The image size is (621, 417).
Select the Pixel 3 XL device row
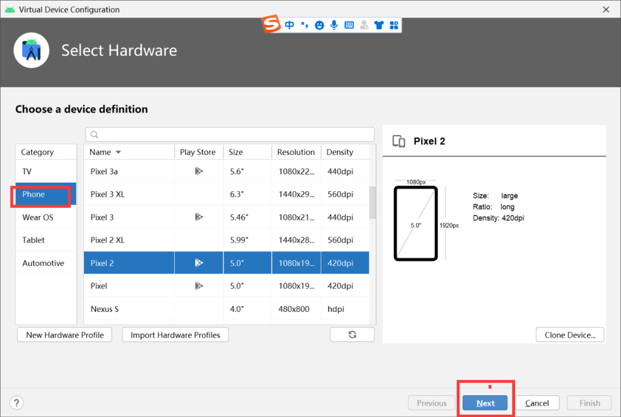click(x=227, y=194)
